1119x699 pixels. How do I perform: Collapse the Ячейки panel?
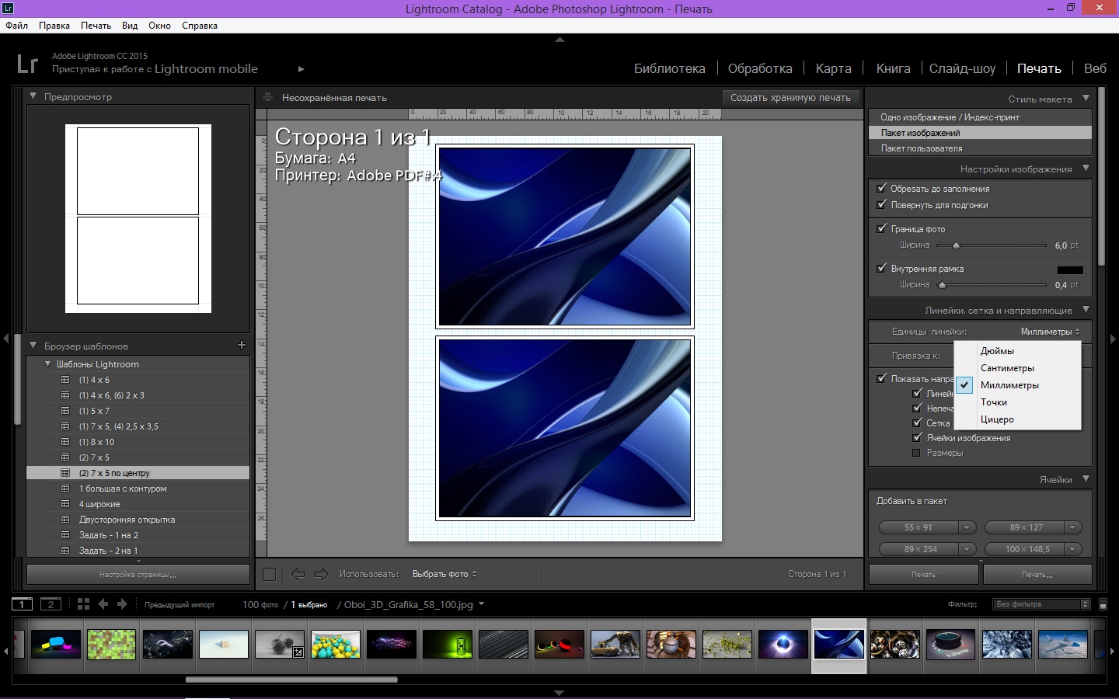click(x=1086, y=479)
